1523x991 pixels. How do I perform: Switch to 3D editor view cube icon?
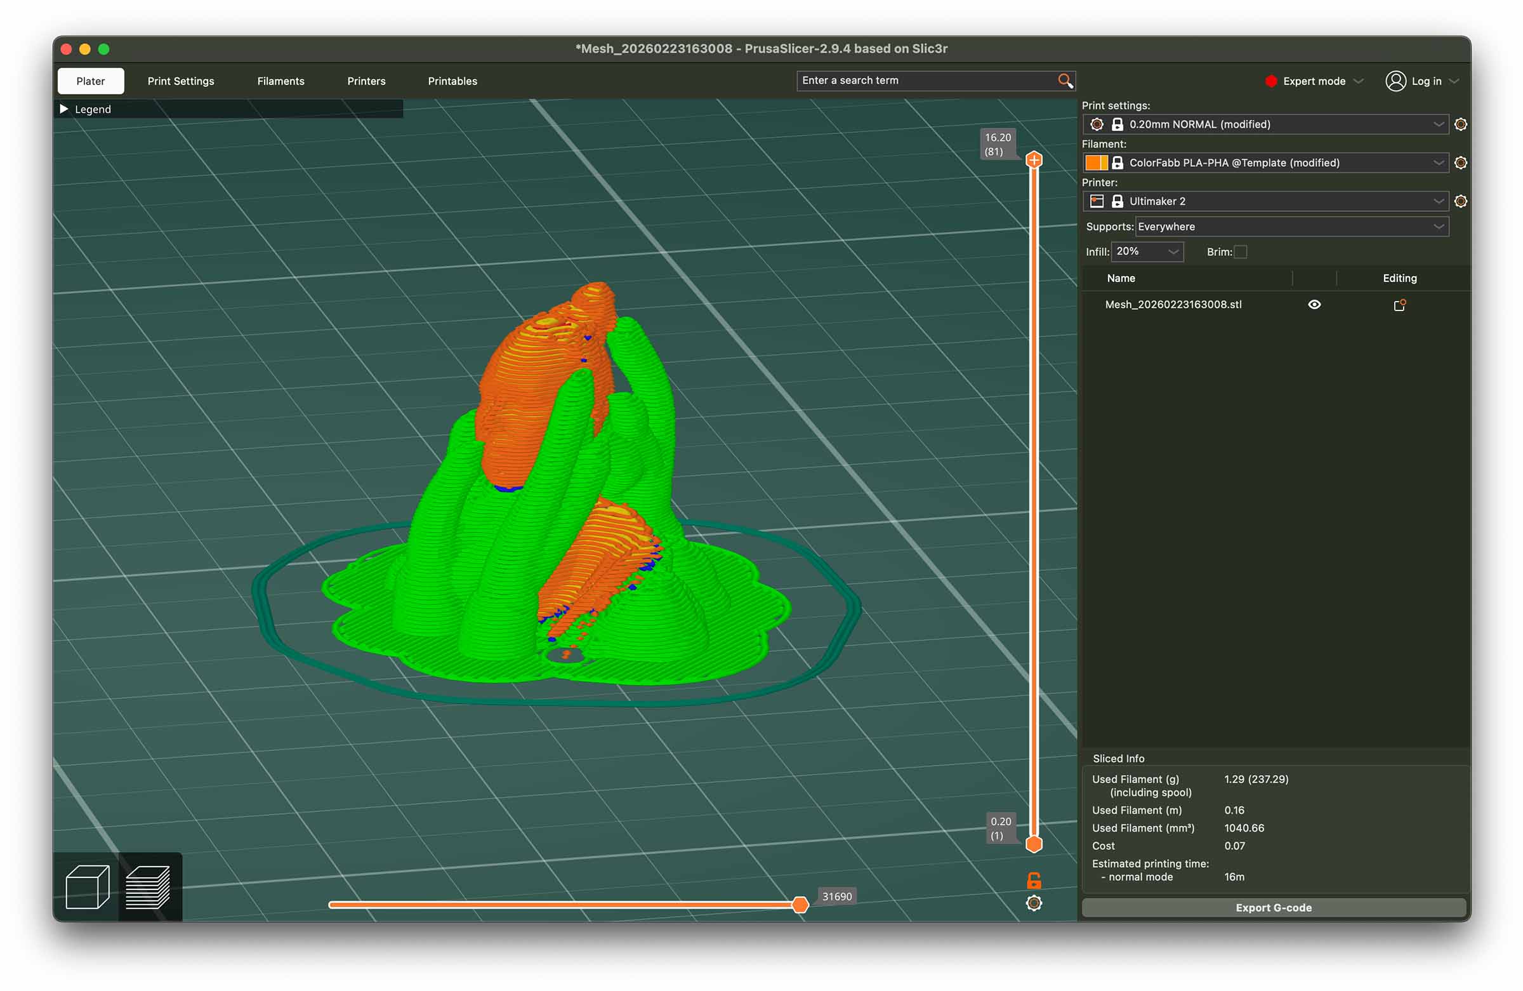87,887
